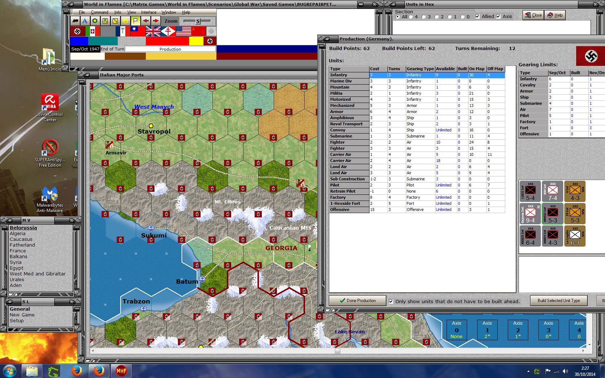The width and height of the screenshot is (605, 378).
Task: Select the Free French cross of Lorraine flag
Action: click(168, 31)
